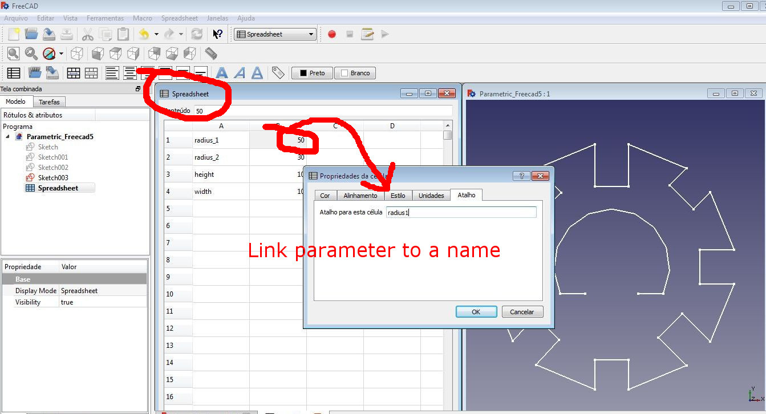Screen dimensions: 766x414
Task: Switch to front view cube
Action: click(x=98, y=54)
